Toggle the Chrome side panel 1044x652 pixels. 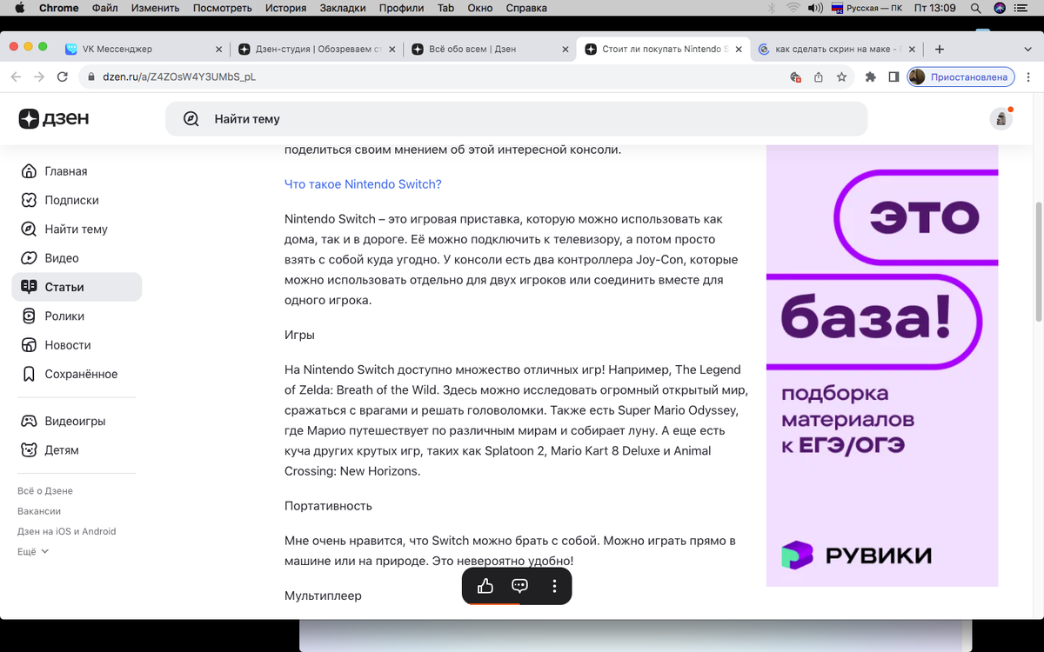coord(893,77)
